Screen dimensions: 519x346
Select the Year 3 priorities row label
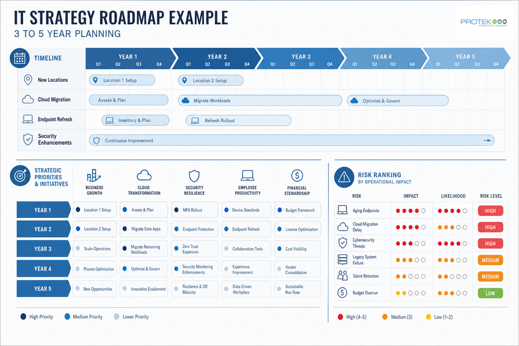(x=44, y=249)
